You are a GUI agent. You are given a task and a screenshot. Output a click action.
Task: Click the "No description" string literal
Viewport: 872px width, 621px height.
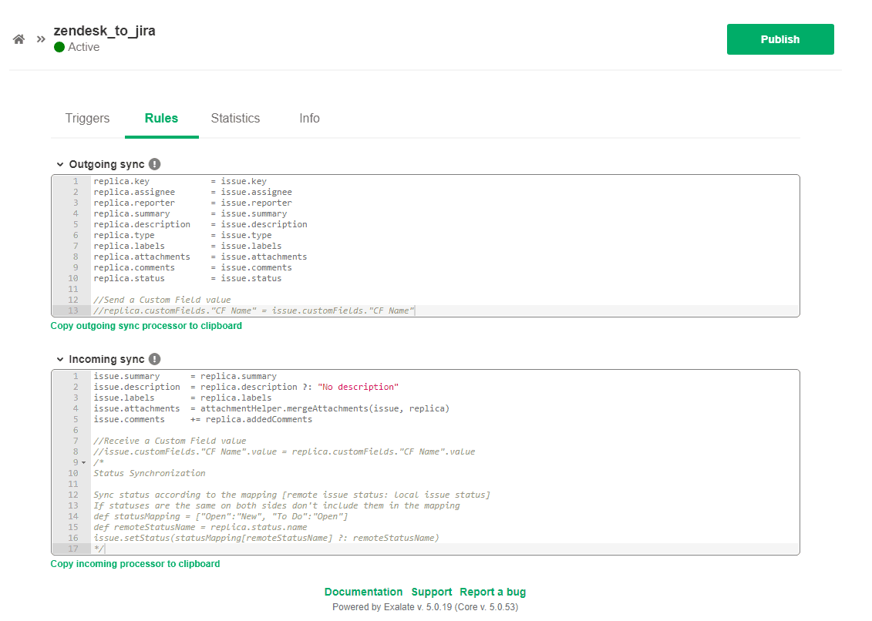click(x=359, y=387)
